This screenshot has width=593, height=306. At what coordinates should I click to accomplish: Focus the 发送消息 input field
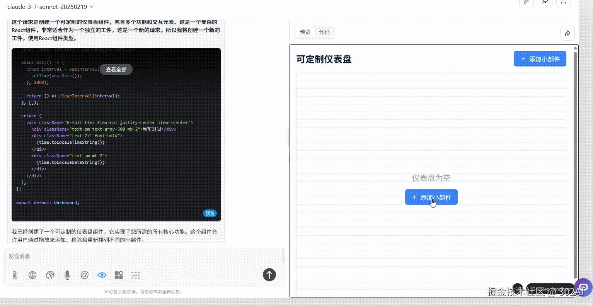coord(144,256)
